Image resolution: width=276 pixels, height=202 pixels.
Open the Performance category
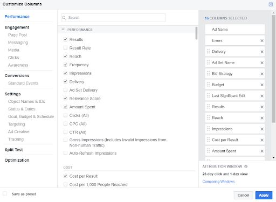[17, 17]
